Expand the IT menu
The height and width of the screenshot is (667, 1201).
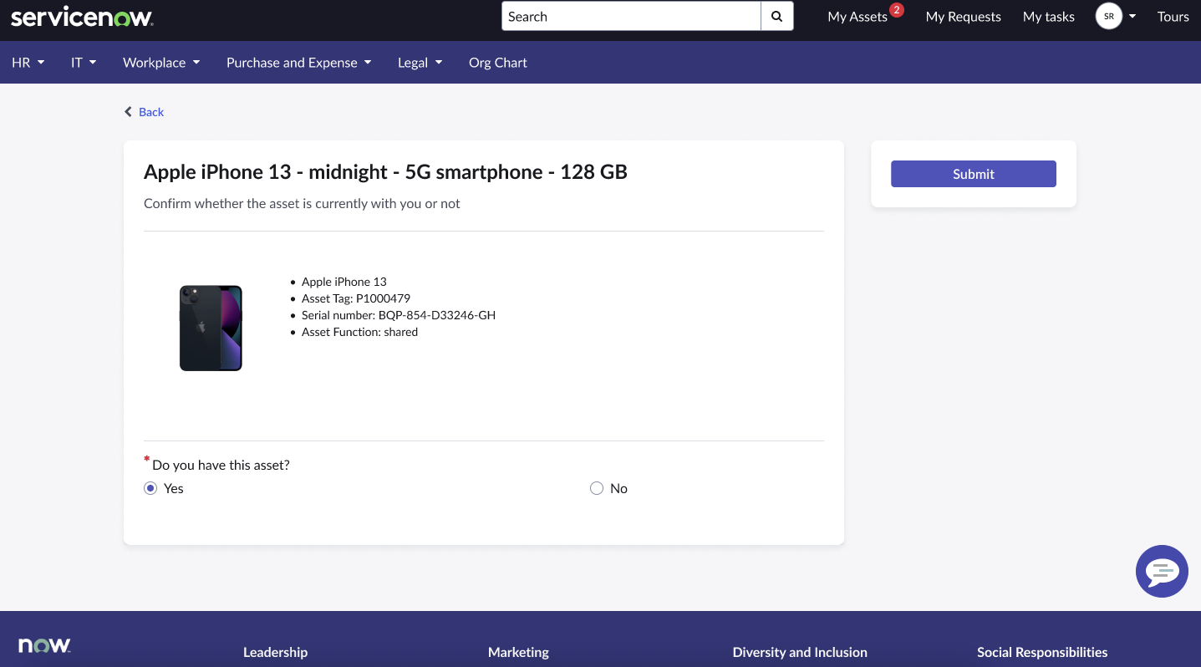(84, 63)
